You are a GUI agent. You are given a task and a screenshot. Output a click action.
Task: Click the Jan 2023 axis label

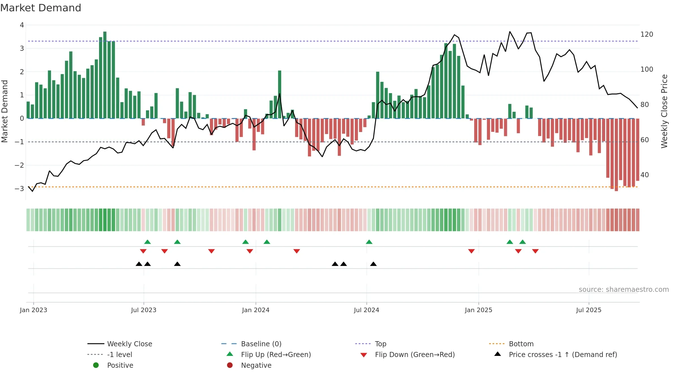click(x=33, y=310)
